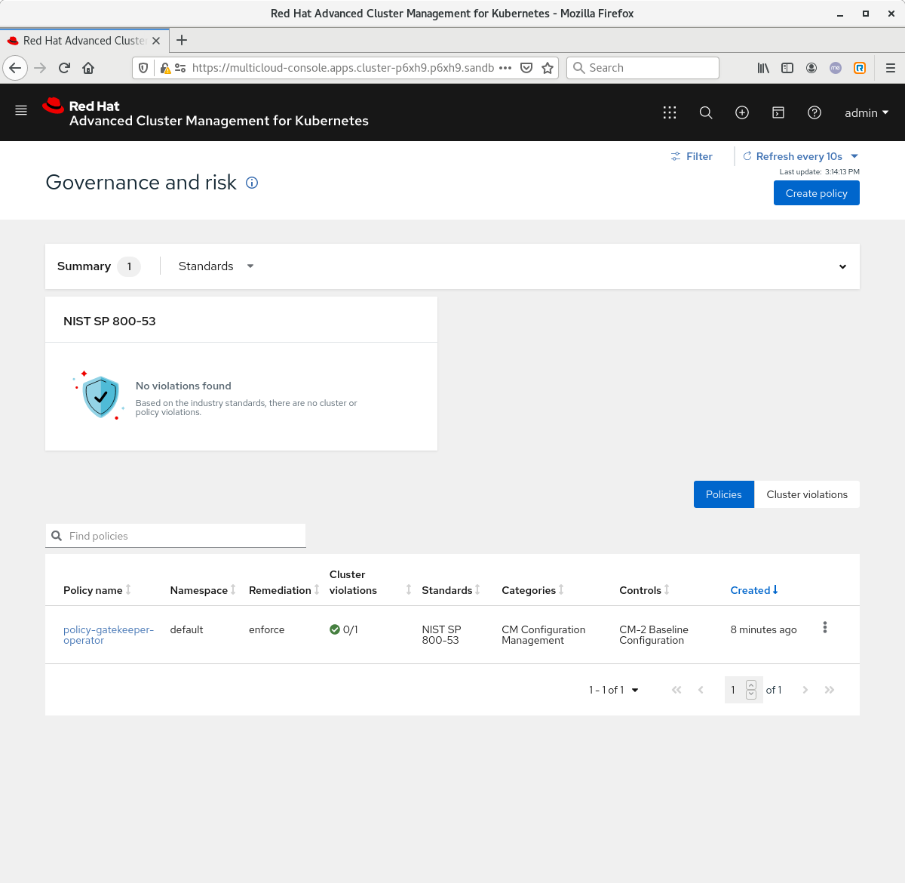905x883 pixels.
Task: Open the admin user menu
Action: (866, 112)
